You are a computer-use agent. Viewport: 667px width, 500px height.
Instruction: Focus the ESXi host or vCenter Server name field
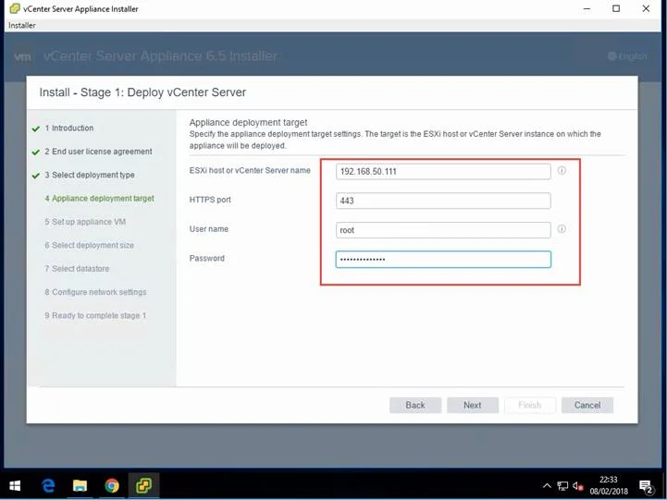point(443,172)
